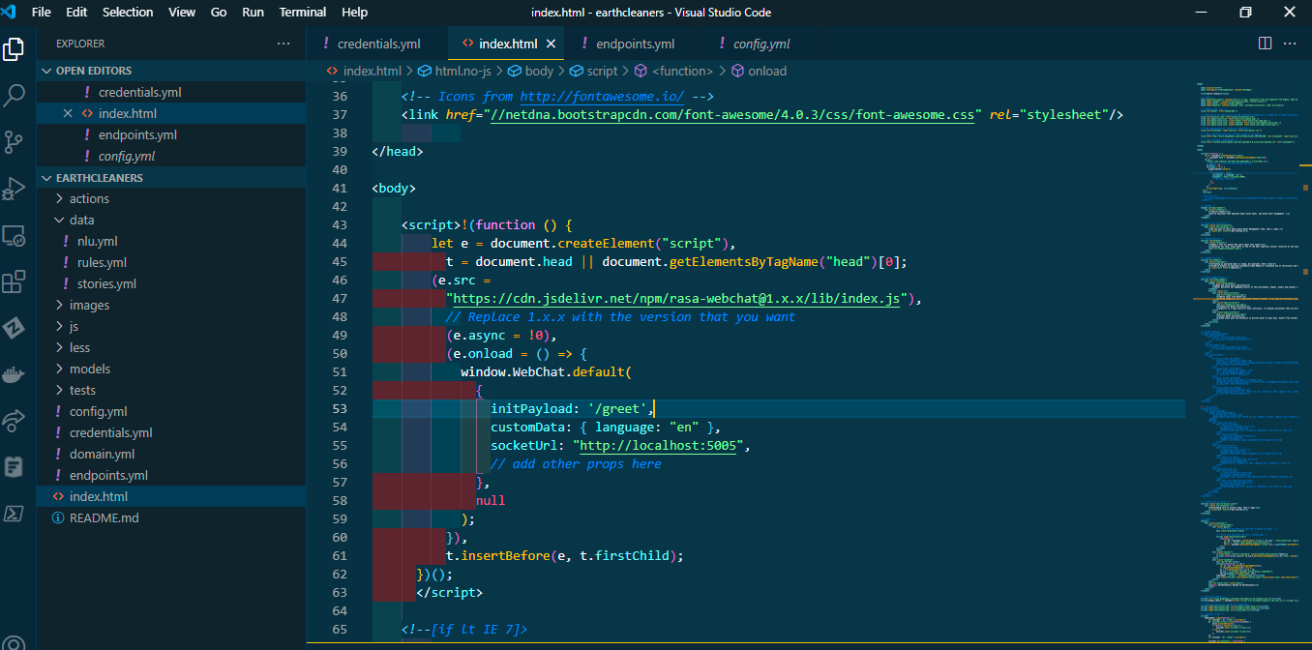Viewport: 1312px width, 650px height.
Task: Open the Source Control view
Action: pos(14,141)
